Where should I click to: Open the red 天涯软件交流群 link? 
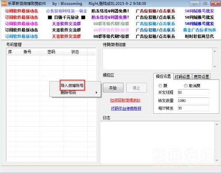coord(66,36)
